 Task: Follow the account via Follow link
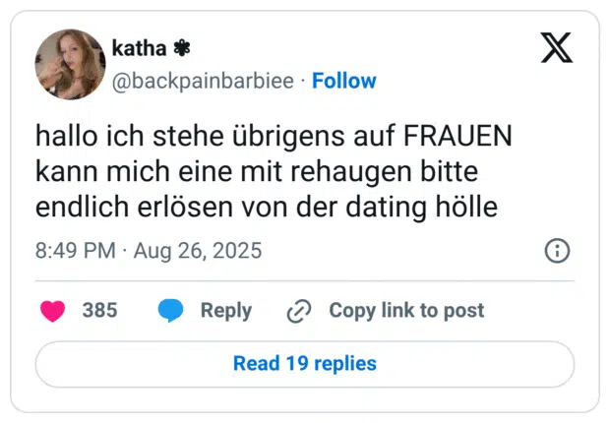click(x=344, y=81)
